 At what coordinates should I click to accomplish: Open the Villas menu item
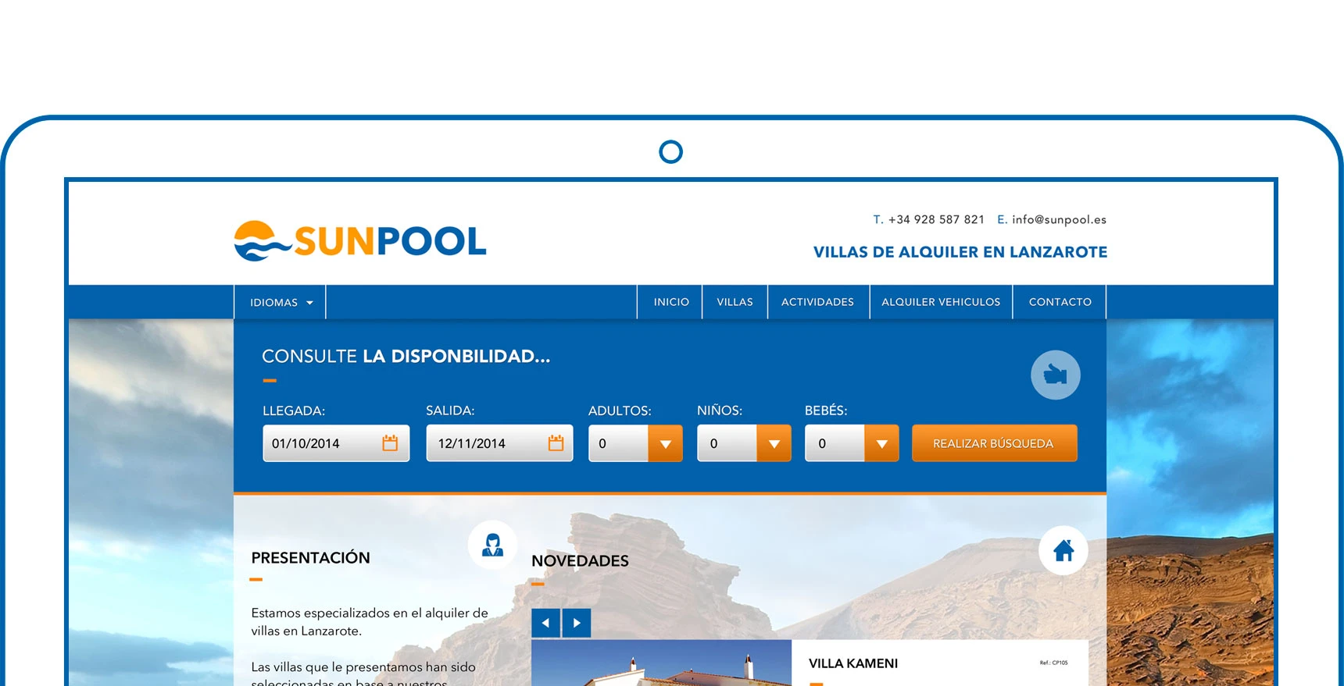click(x=735, y=302)
